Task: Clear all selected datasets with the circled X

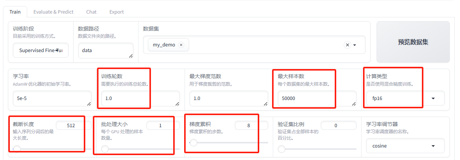Action: 348,45
